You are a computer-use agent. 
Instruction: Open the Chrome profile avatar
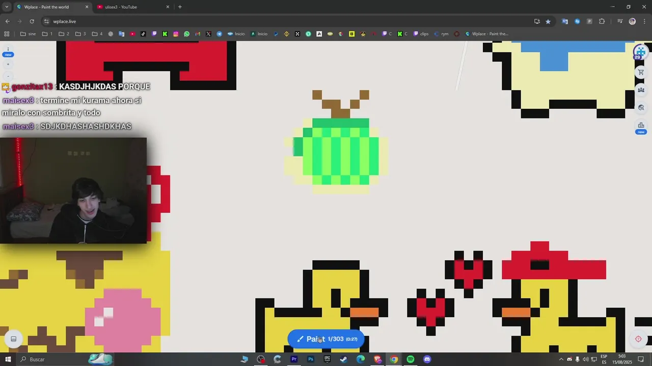tap(632, 21)
